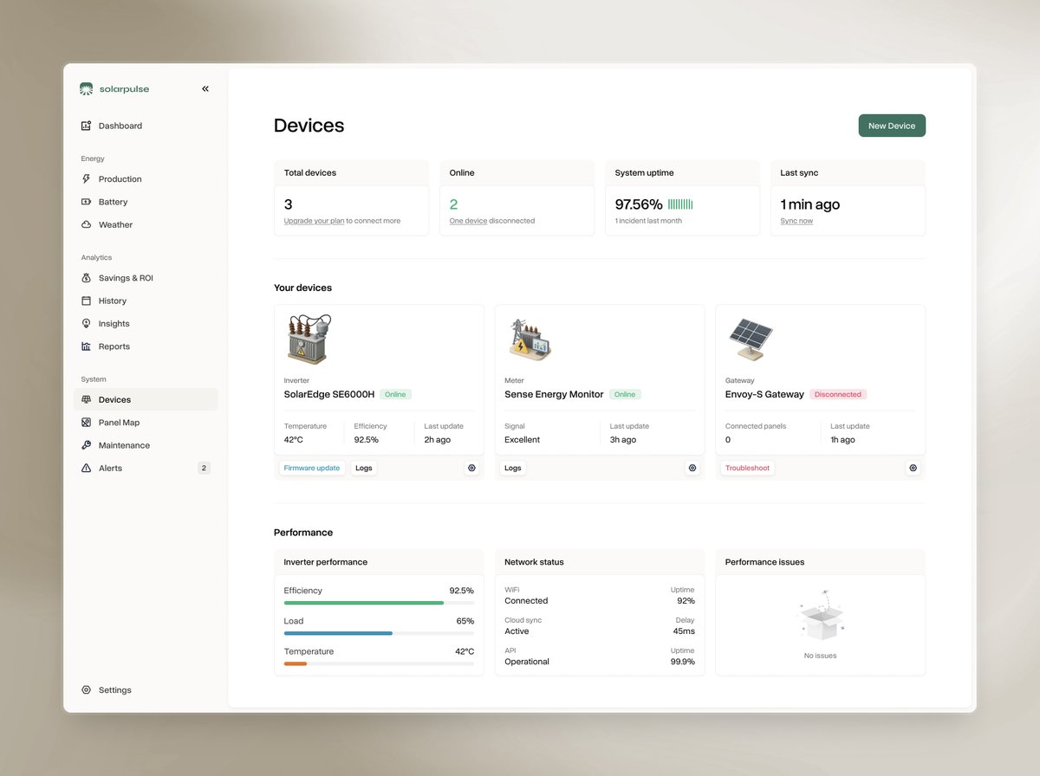The width and height of the screenshot is (1040, 776).
Task: Click the SolarEdge SE6000H device name
Action: [x=329, y=394]
